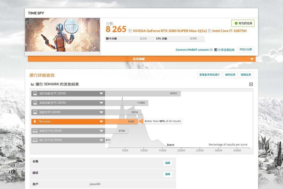
Task: Expand the dropdown arrow in the 11085 row
Action: [x=101, y=103]
